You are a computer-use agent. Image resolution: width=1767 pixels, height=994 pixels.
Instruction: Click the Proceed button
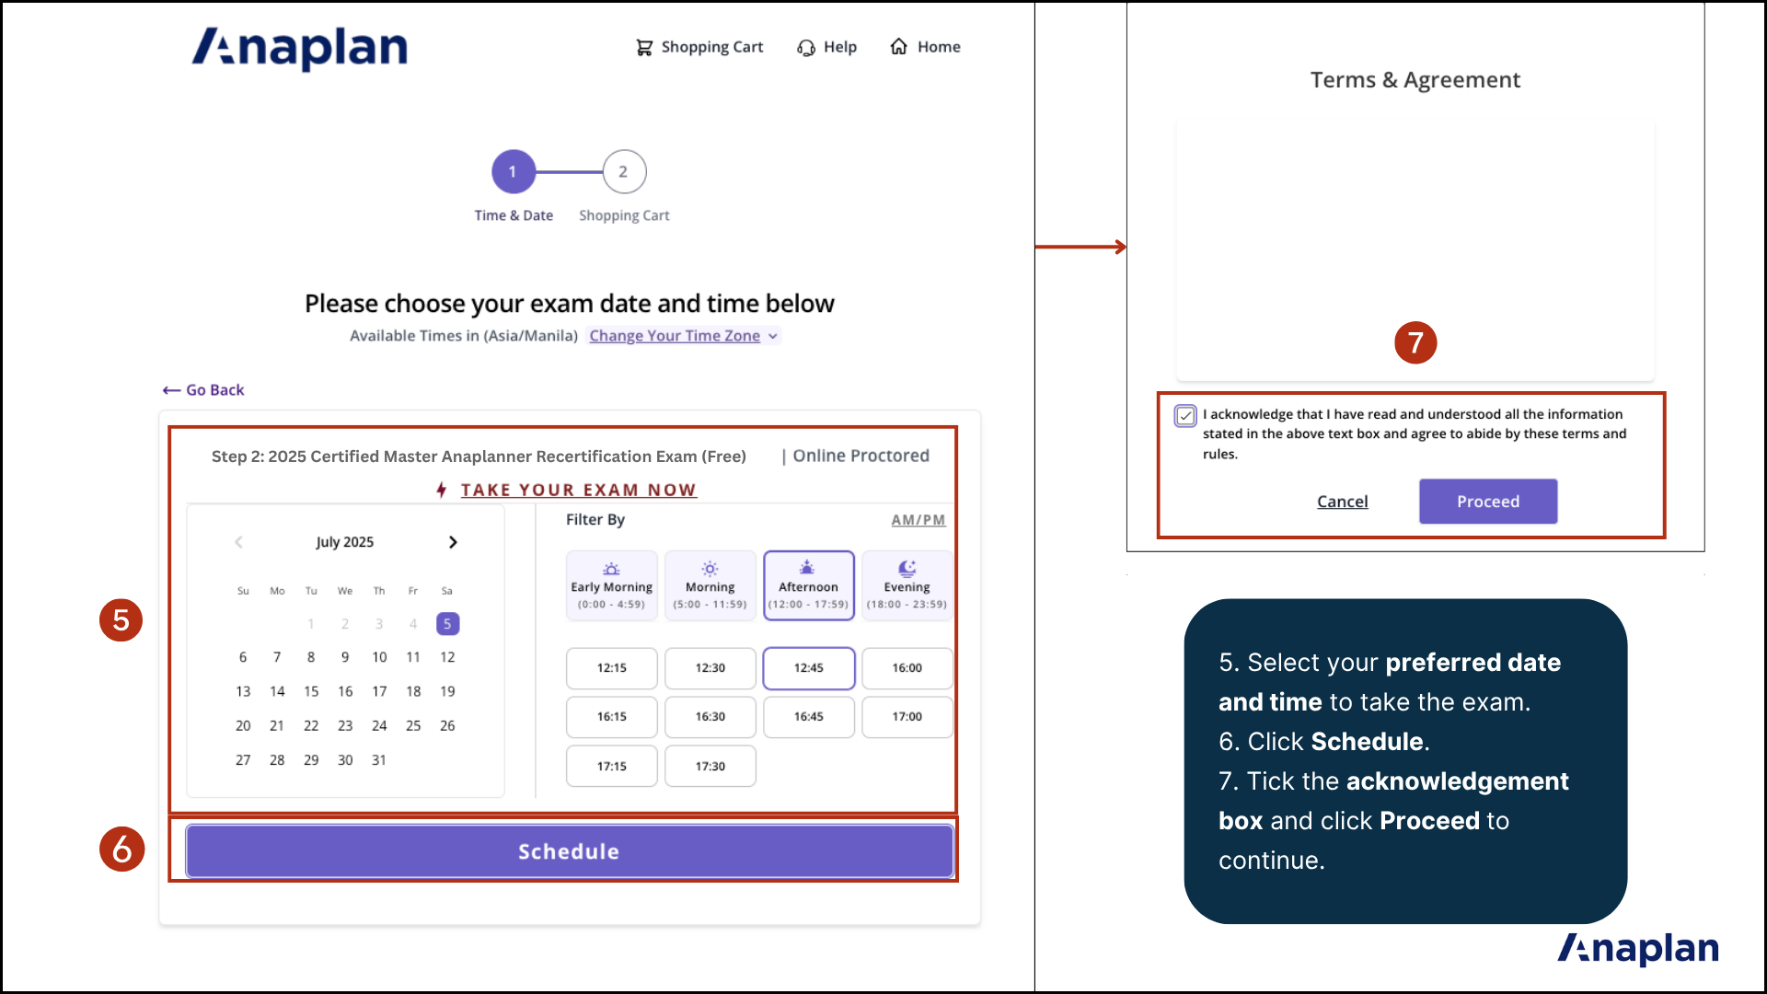[1488, 502]
